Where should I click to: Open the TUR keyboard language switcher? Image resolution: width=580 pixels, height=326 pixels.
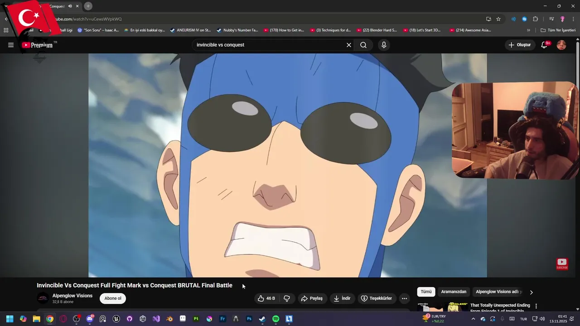click(x=523, y=319)
